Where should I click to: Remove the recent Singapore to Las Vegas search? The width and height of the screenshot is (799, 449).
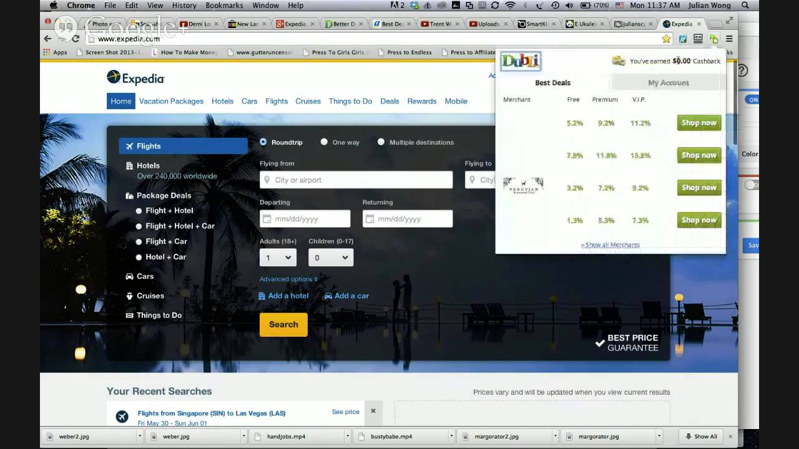pos(373,411)
